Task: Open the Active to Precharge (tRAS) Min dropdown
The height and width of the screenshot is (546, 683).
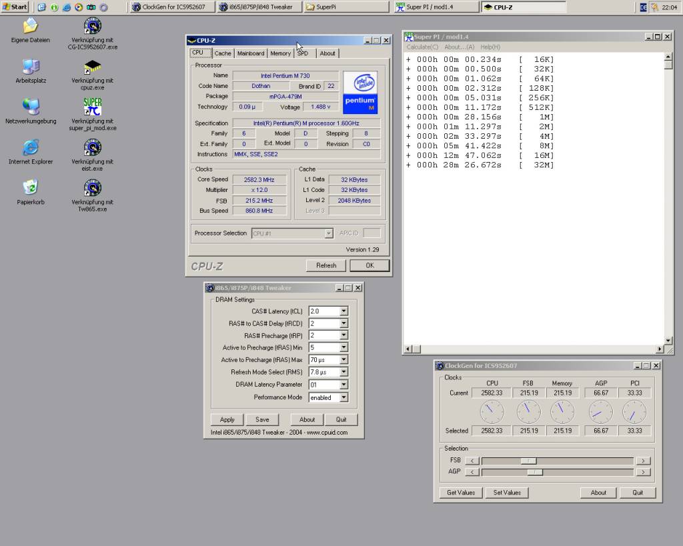Action: [344, 348]
